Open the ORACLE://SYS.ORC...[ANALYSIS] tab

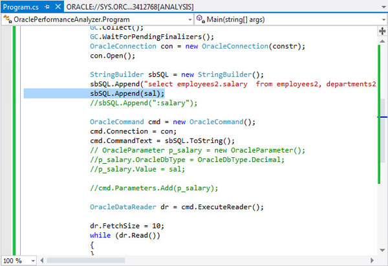pos(130,7)
